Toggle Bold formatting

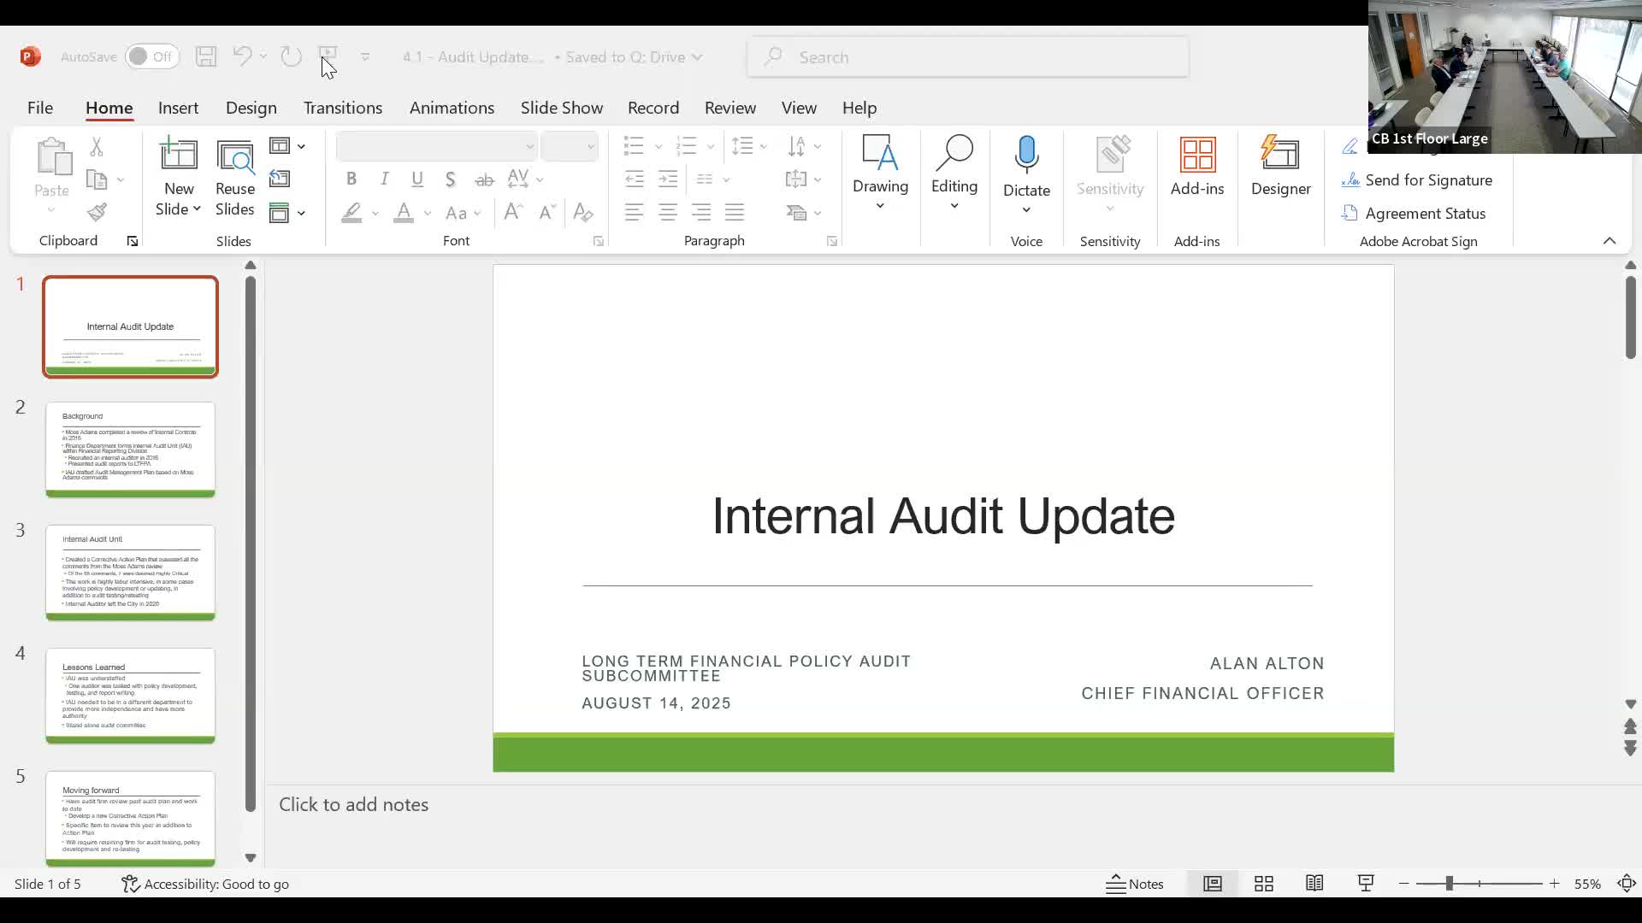[351, 179]
